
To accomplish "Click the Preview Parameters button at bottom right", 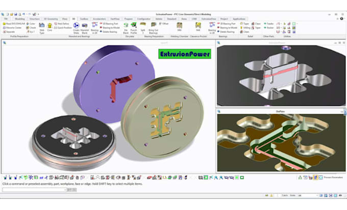I will pyautogui.click(x=333, y=177).
